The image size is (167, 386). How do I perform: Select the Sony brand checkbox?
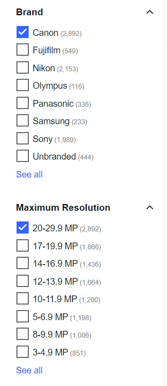(23, 139)
